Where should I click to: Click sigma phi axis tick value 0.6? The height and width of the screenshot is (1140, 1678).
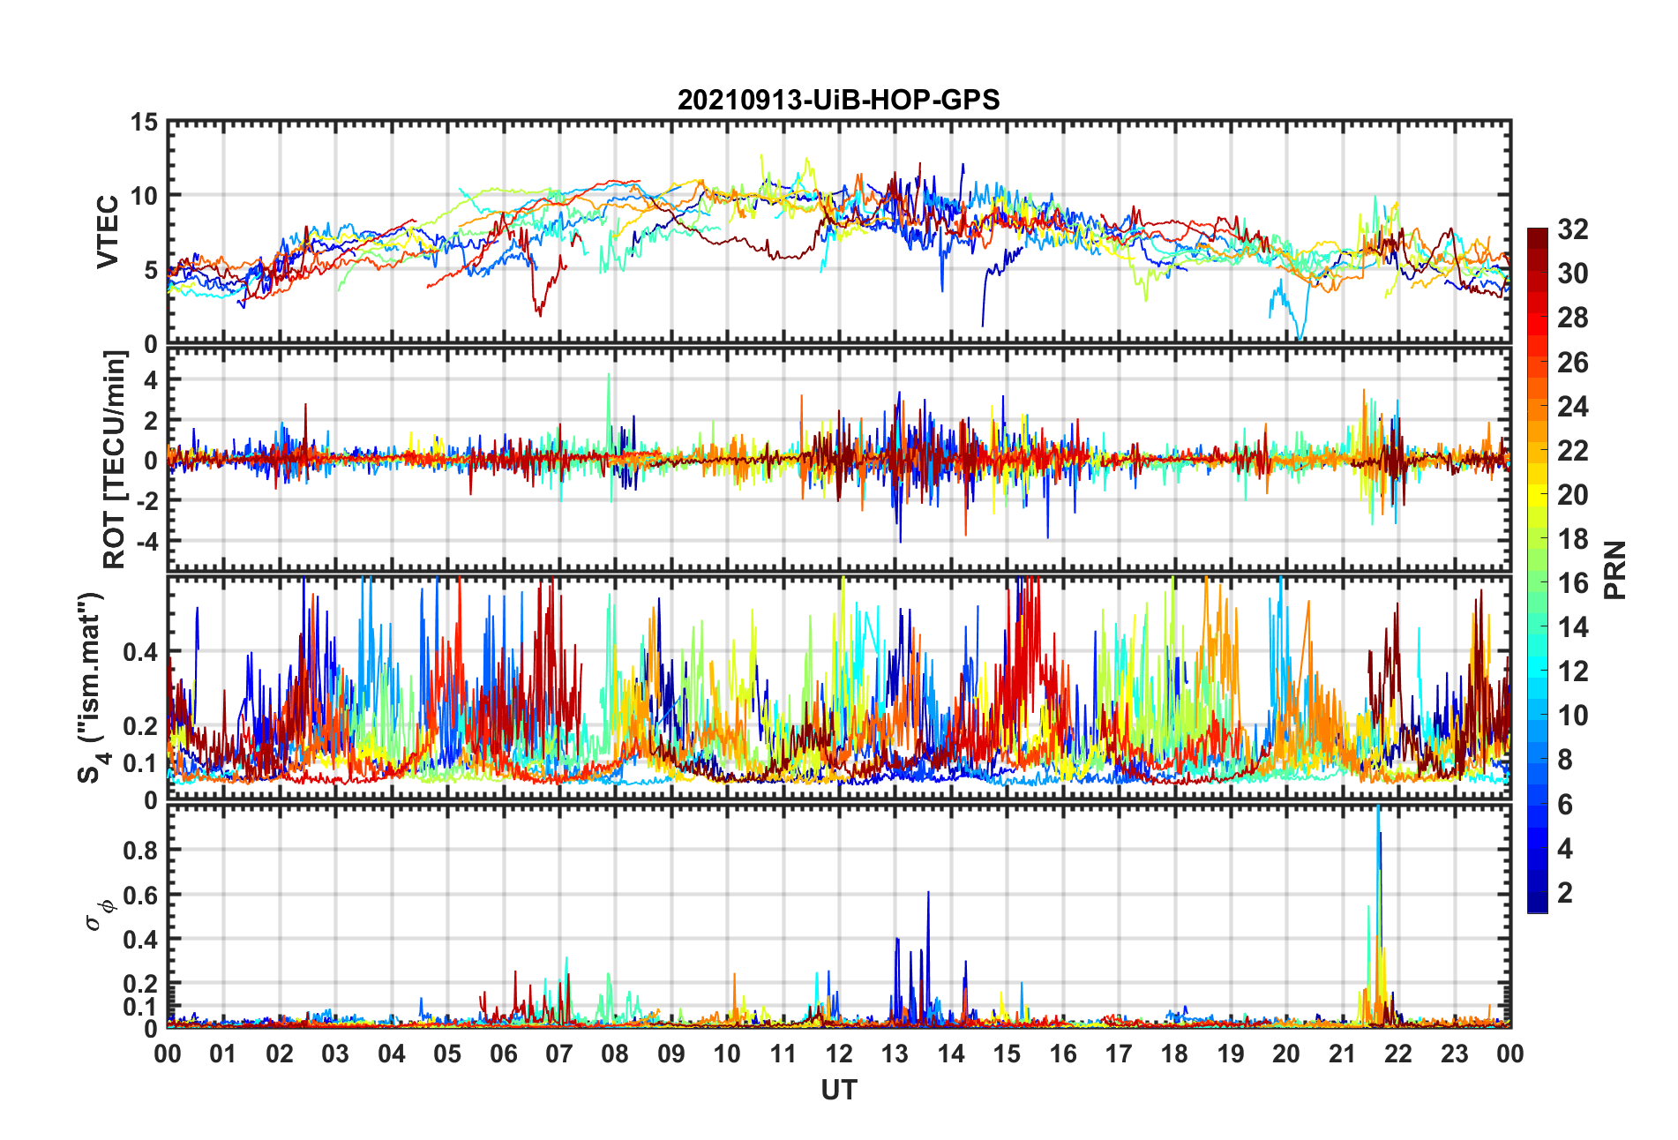pyautogui.click(x=141, y=895)
